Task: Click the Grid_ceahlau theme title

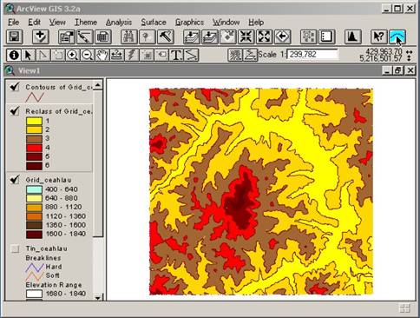Action: 49,180
